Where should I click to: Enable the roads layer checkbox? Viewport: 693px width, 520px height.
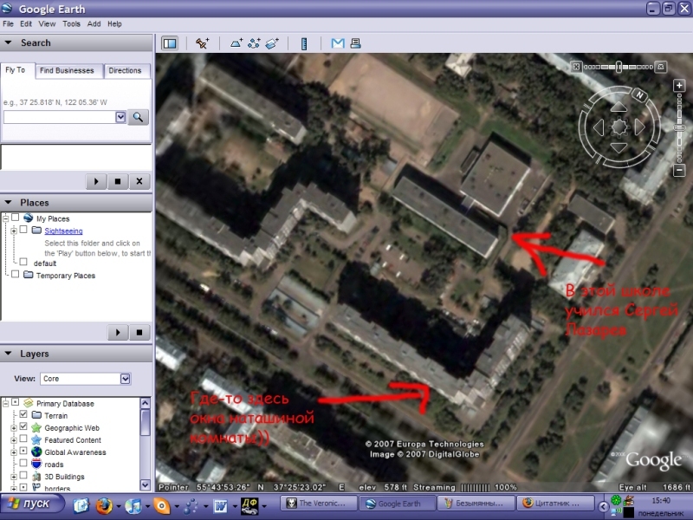point(23,465)
